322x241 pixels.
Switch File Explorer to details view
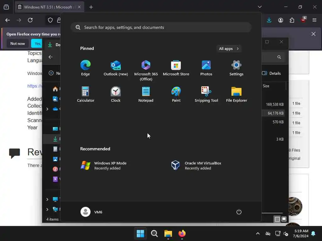click(277, 219)
